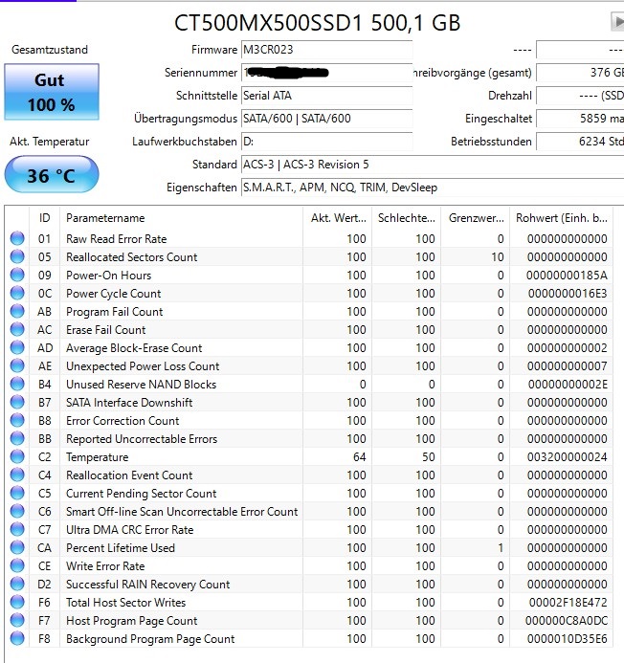
Task: Click status icon of Temperature row
Action: click(x=17, y=456)
